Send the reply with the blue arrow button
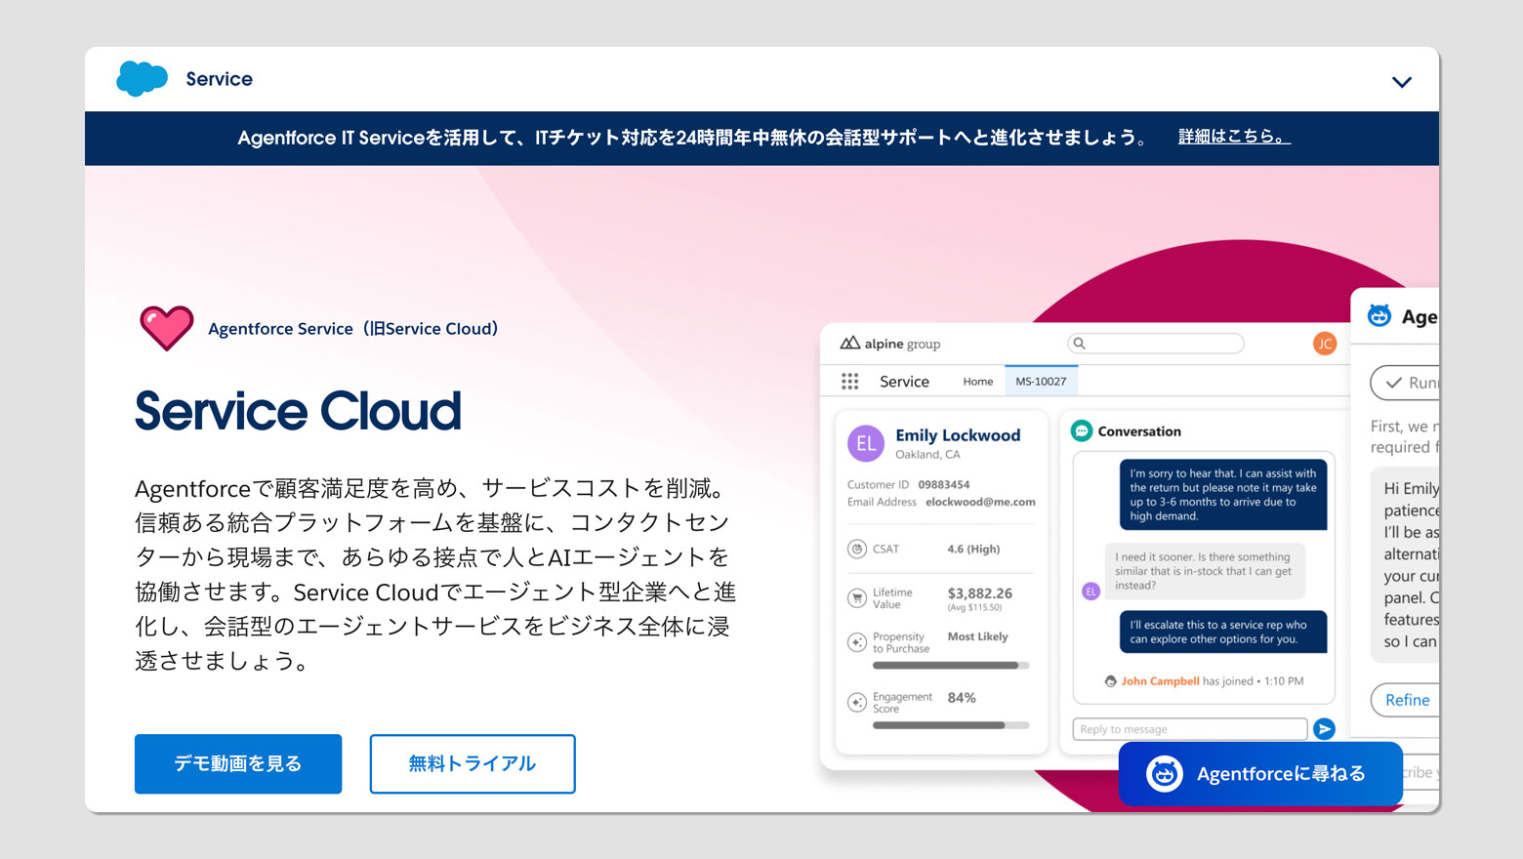The width and height of the screenshot is (1523, 859). pyautogui.click(x=1324, y=729)
